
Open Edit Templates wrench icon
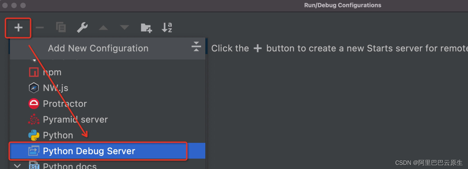pos(82,28)
